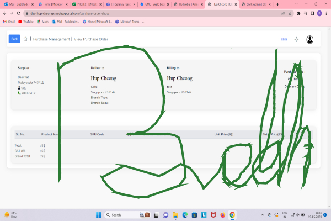331x221 pixels.
Task: Open a new browser tab with plus
Action: pyautogui.click(x=276, y=4)
